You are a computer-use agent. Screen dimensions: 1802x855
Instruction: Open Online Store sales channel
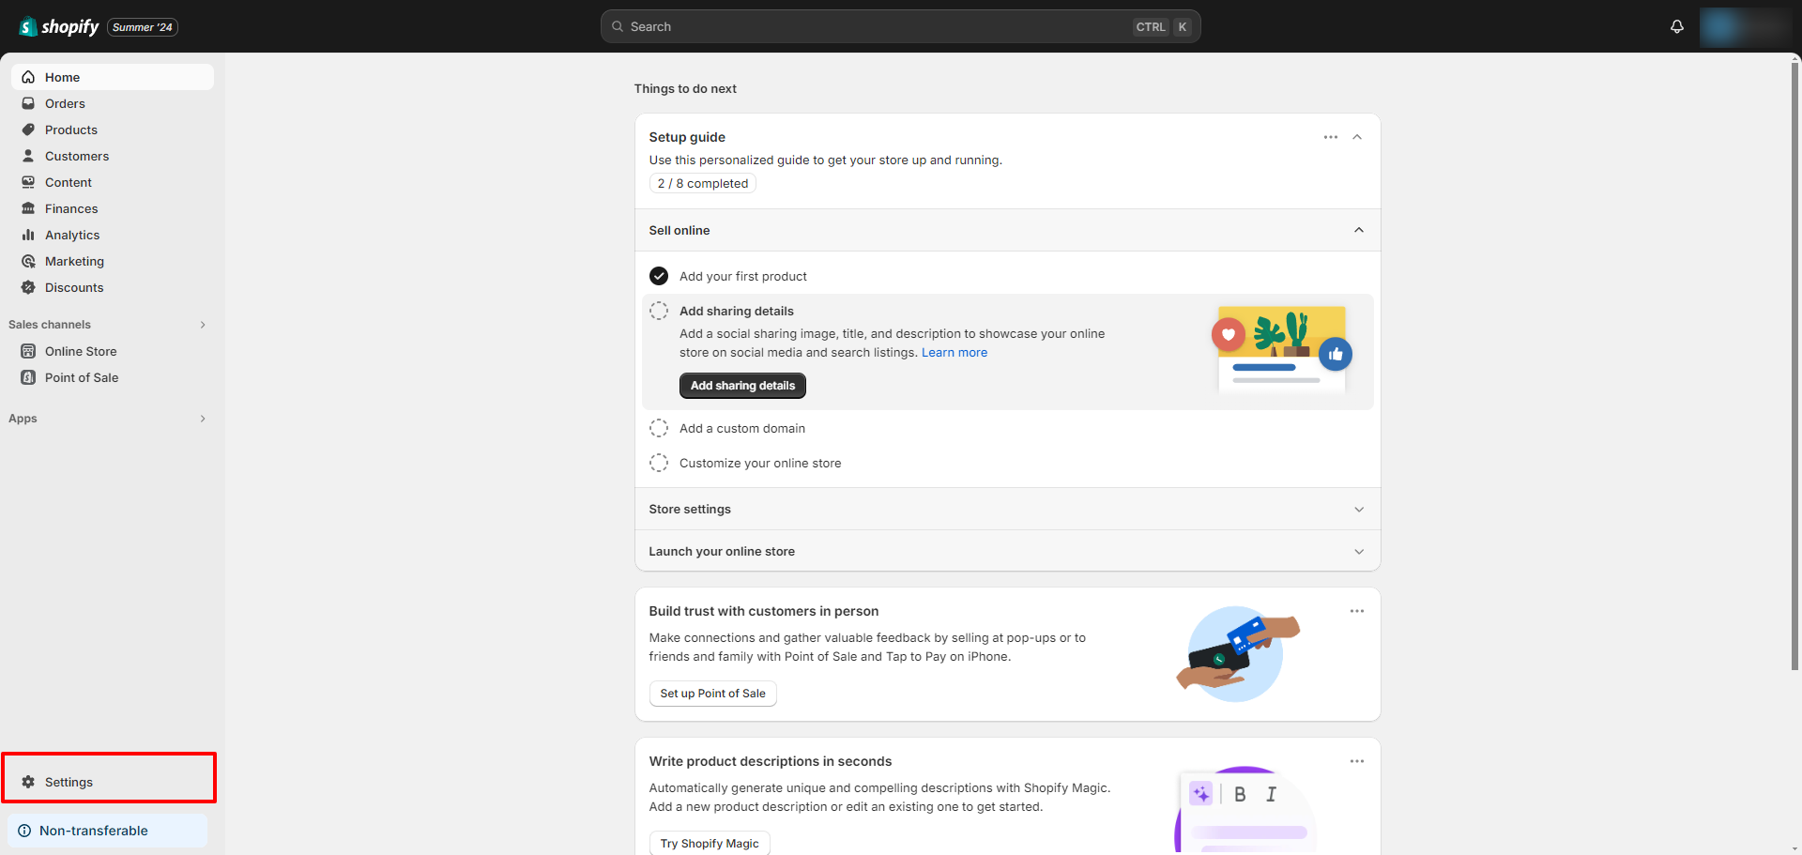[x=113, y=351]
